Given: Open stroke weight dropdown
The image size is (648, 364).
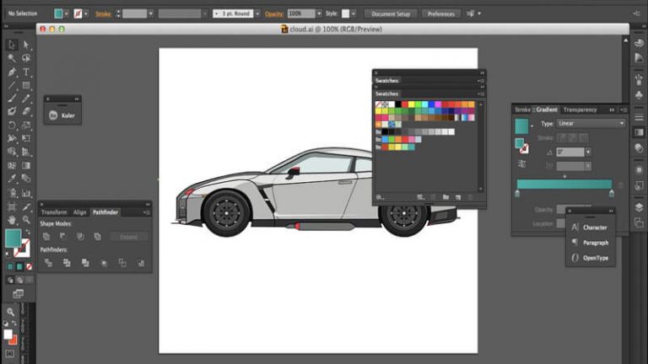Looking at the screenshot, I should pos(151,13).
